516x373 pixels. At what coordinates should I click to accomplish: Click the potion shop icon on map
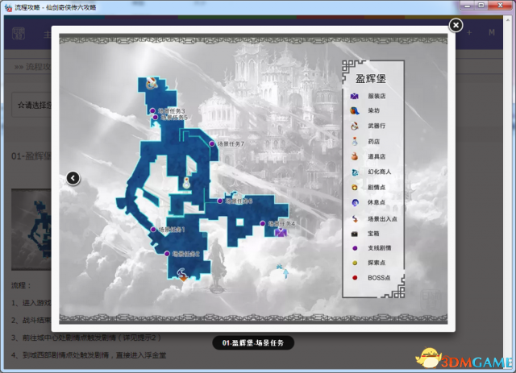[186, 183]
